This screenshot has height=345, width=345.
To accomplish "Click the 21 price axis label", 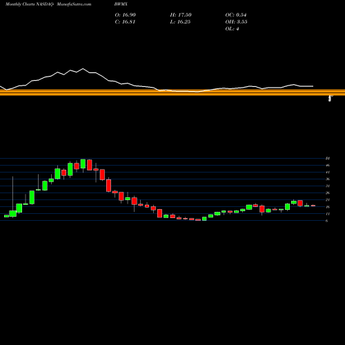I will pyautogui.click(x=328, y=199).
